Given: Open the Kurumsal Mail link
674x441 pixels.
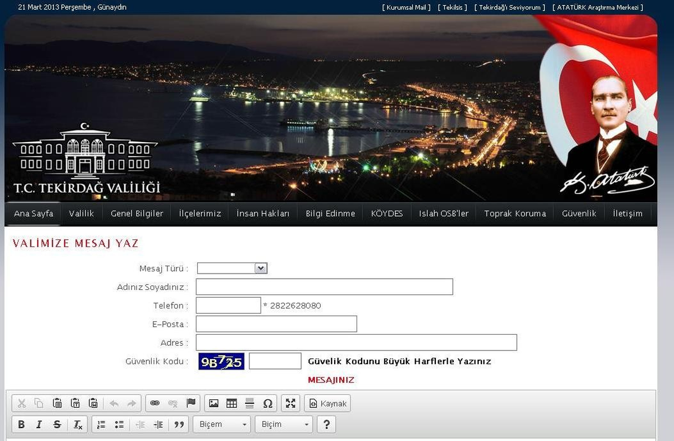Looking at the screenshot, I should click(x=407, y=7).
